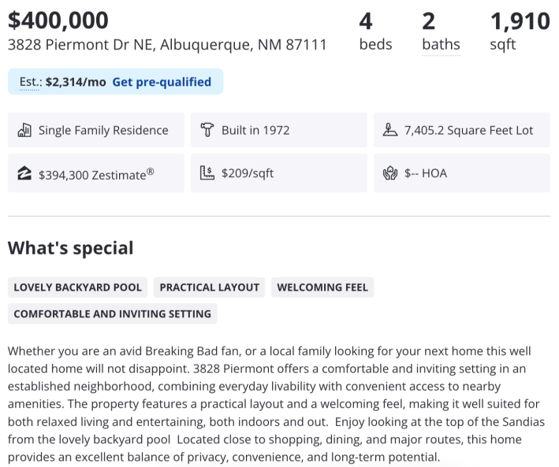Screen dimensions: 559x467
Task: Click the price per sqft icon
Action: (x=207, y=173)
